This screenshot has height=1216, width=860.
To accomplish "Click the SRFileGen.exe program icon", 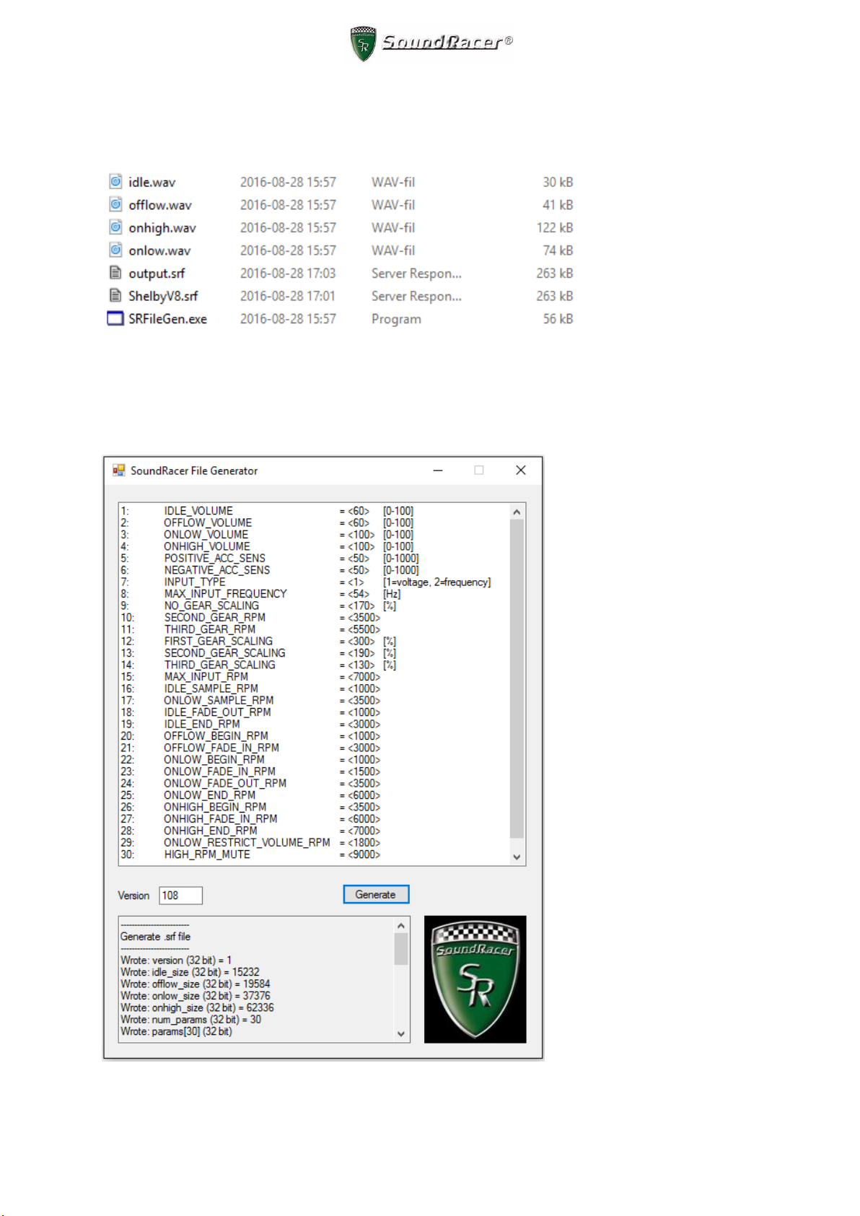I will pos(115,318).
